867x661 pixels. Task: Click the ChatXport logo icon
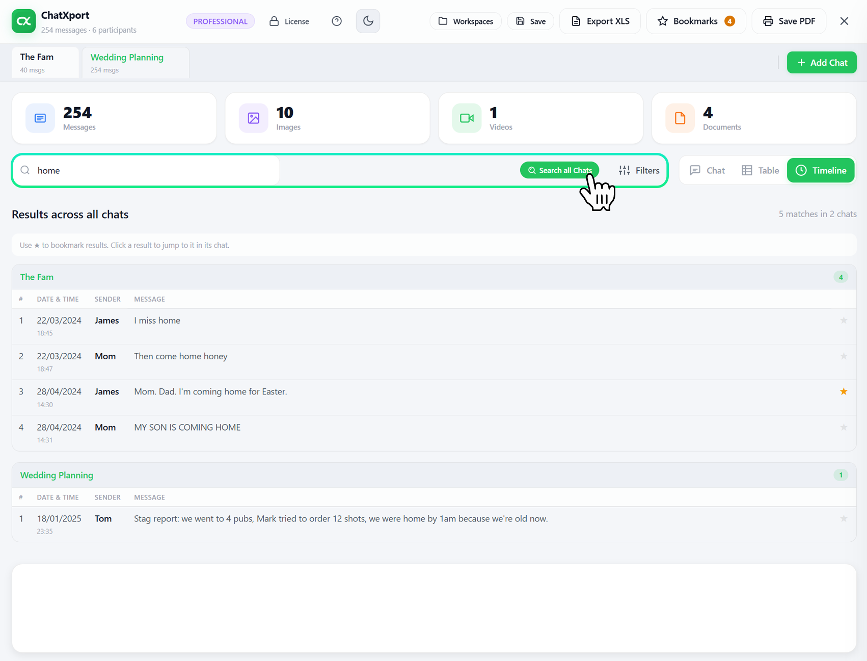(23, 21)
